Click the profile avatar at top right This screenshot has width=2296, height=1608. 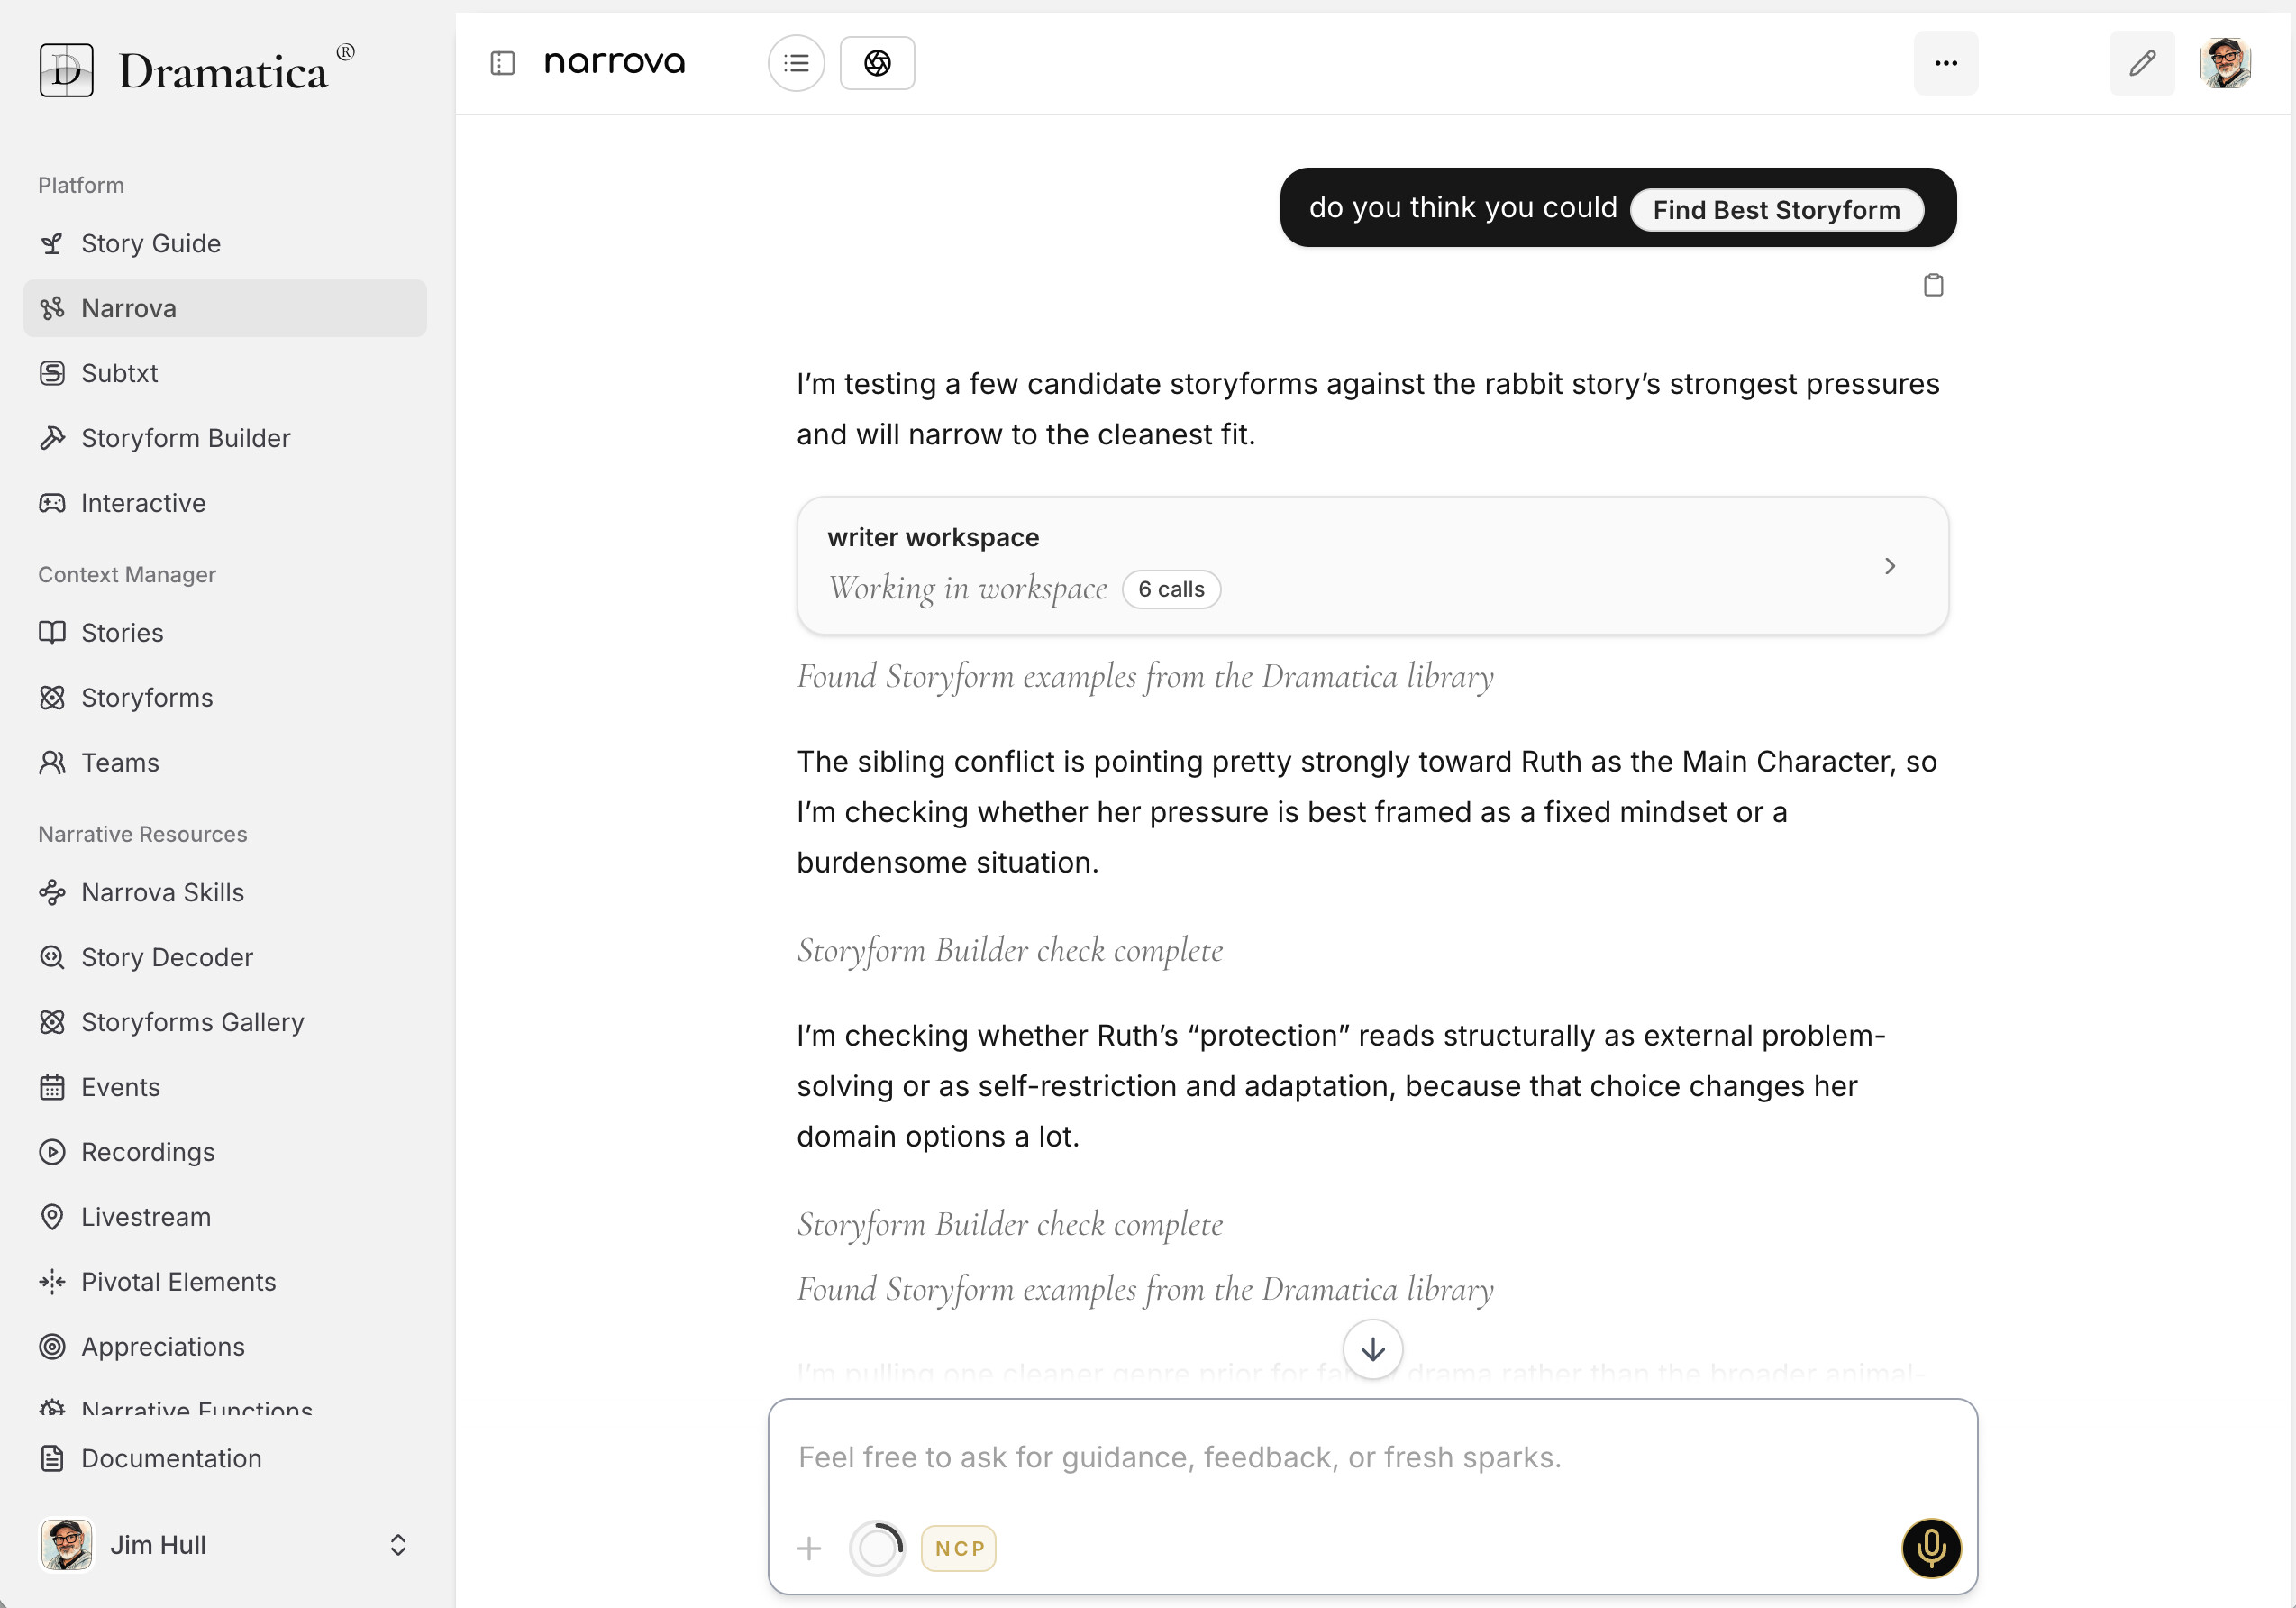click(x=2225, y=63)
